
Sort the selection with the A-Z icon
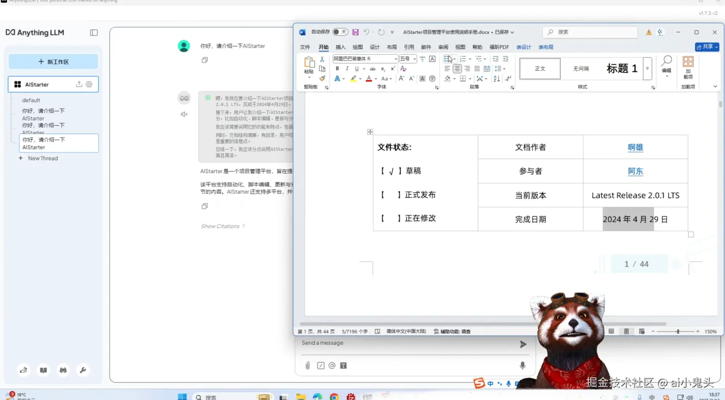tap(496, 79)
